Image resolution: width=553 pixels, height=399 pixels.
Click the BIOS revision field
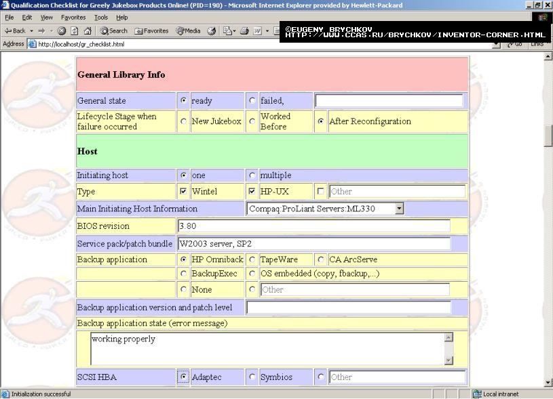point(314,226)
